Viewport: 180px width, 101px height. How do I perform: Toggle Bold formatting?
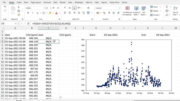pyautogui.click(x=28, y=13)
